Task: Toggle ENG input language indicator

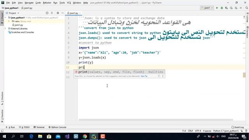Action: 223,136
